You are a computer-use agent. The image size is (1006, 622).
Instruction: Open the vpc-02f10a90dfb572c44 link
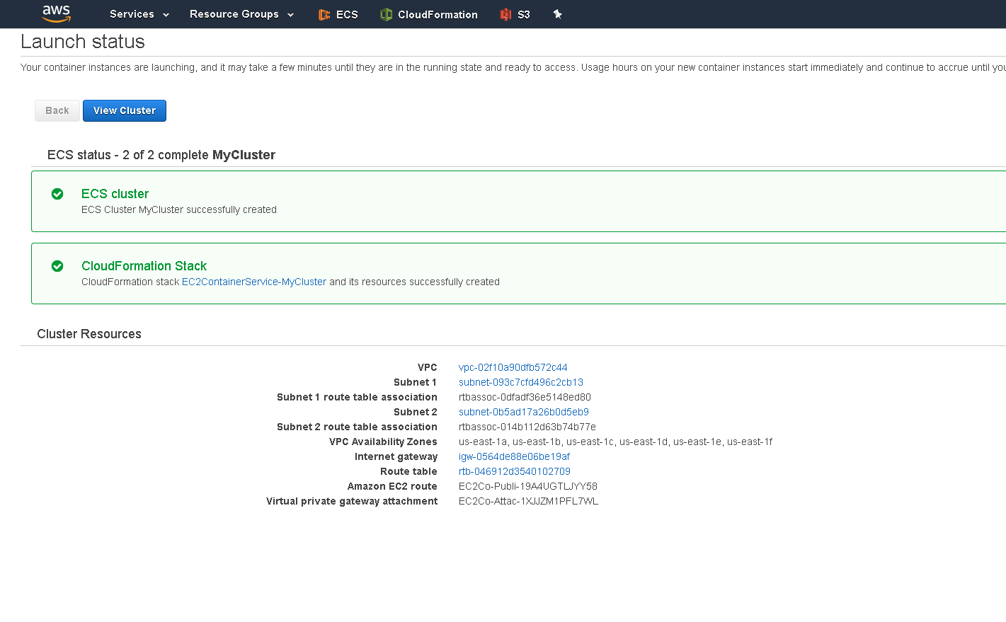click(513, 367)
